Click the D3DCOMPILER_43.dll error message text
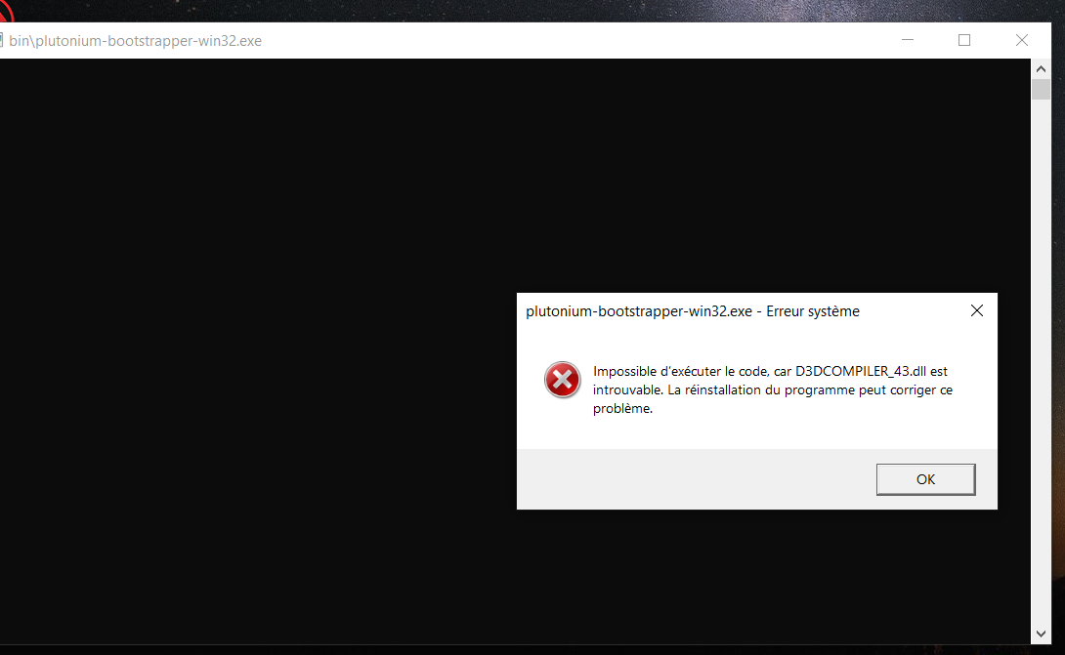Viewport: 1065px width, 655px height. pyautogui.click(x=772, y=389)
